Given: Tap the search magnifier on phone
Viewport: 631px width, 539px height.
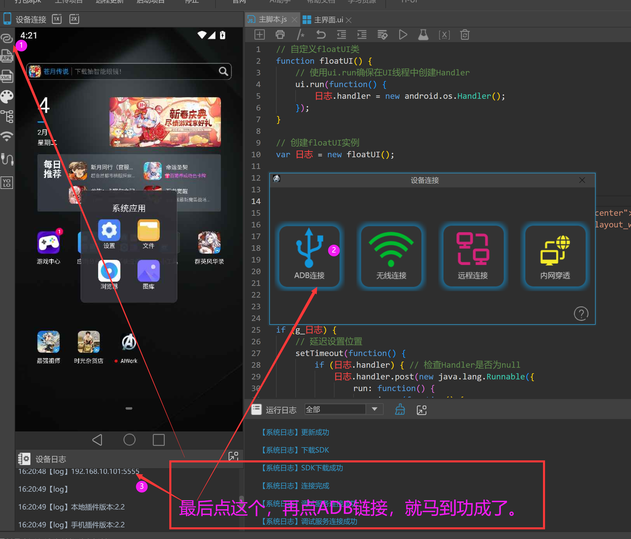Looking at the screenshot, I should coord(223,71).
